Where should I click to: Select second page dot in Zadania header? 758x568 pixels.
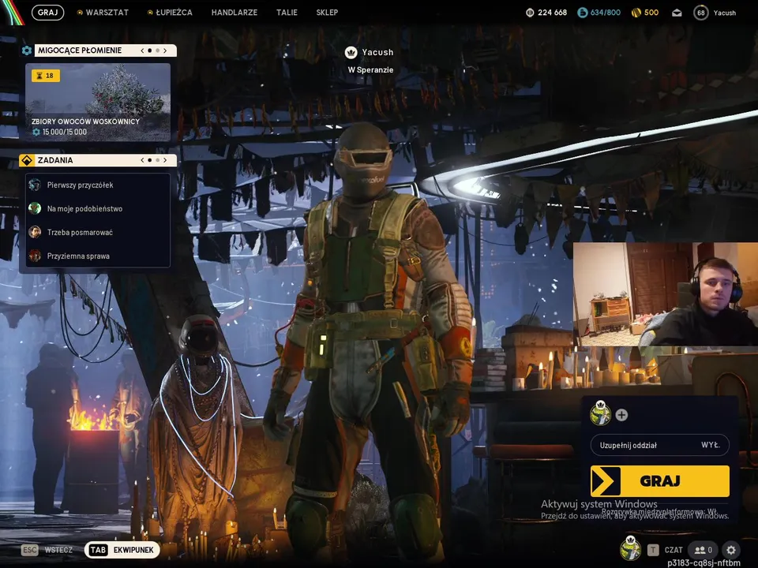(158, 160)
